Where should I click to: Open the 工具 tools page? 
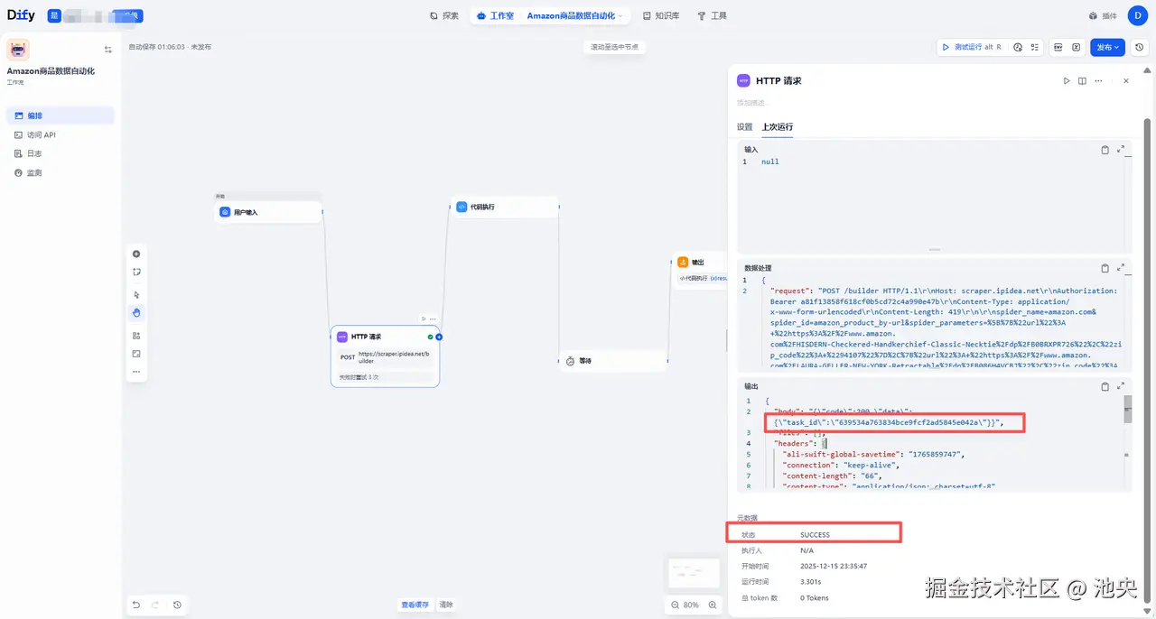point(712,15)
